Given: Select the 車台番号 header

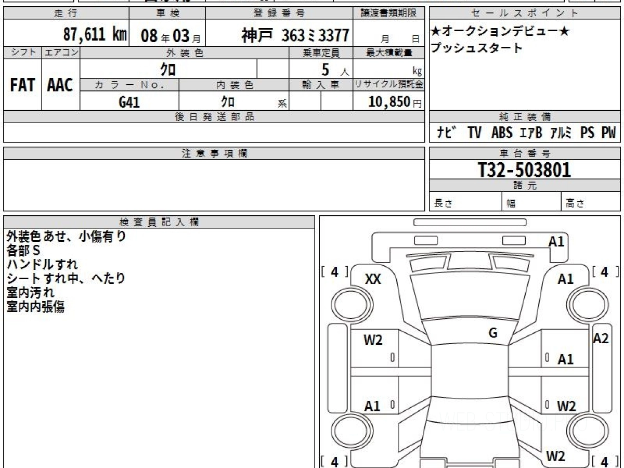Looking at the screenshot, I should coord(525,153).
